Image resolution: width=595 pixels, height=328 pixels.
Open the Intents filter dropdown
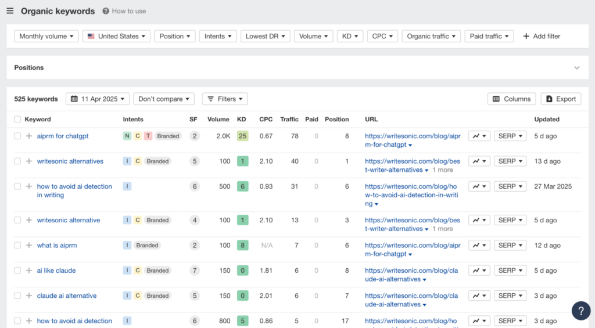[218, 36]
